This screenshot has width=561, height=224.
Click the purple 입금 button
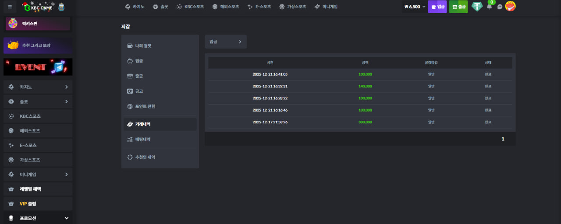click(437, 7)
